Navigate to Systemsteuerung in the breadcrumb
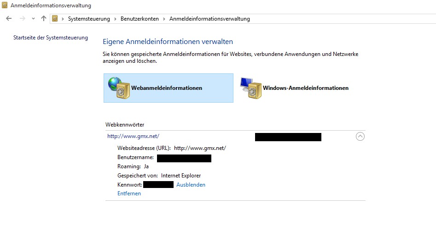The image size is (436, 232). [89, 19]
